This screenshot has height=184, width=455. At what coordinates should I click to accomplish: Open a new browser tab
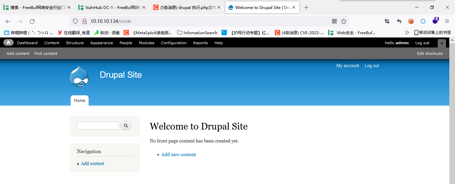click(x=306, y=7)
